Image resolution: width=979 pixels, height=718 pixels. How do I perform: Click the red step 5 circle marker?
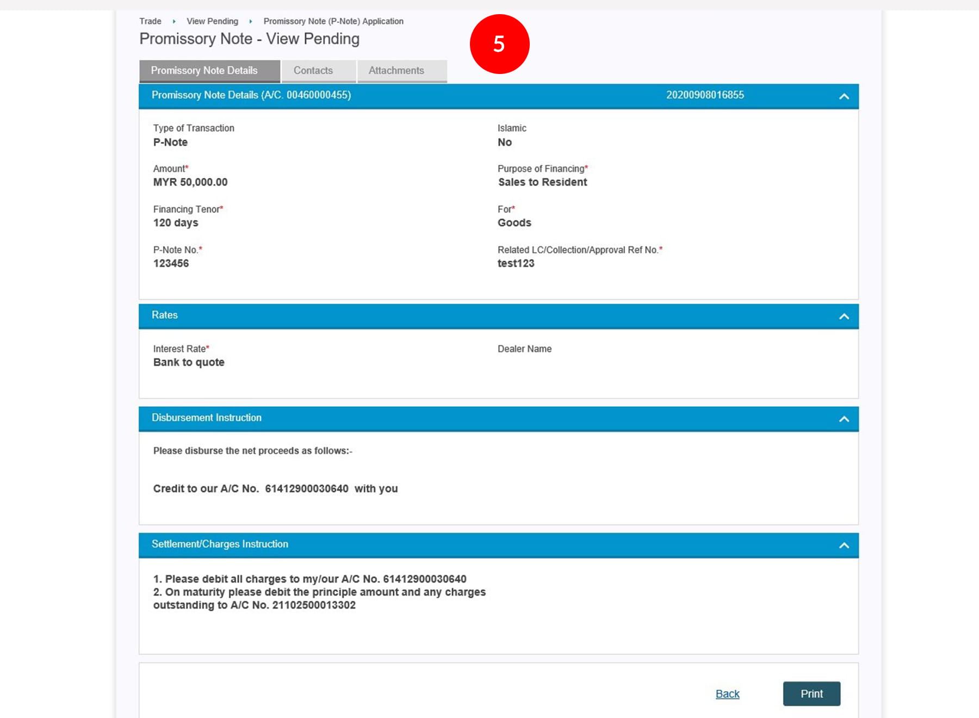[499, 44]
